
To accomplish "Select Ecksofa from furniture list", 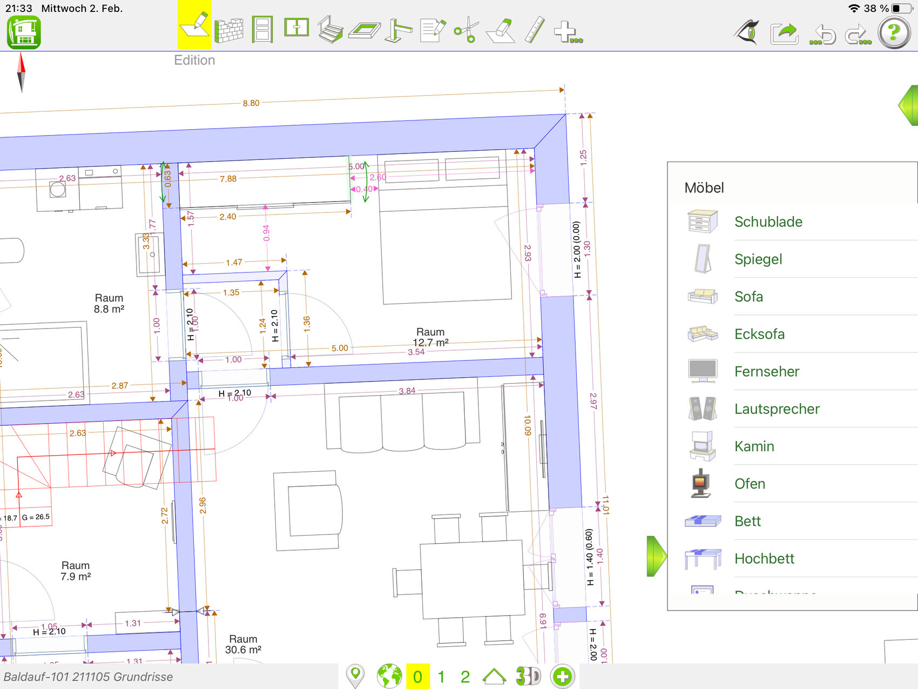I will [759, 334].
